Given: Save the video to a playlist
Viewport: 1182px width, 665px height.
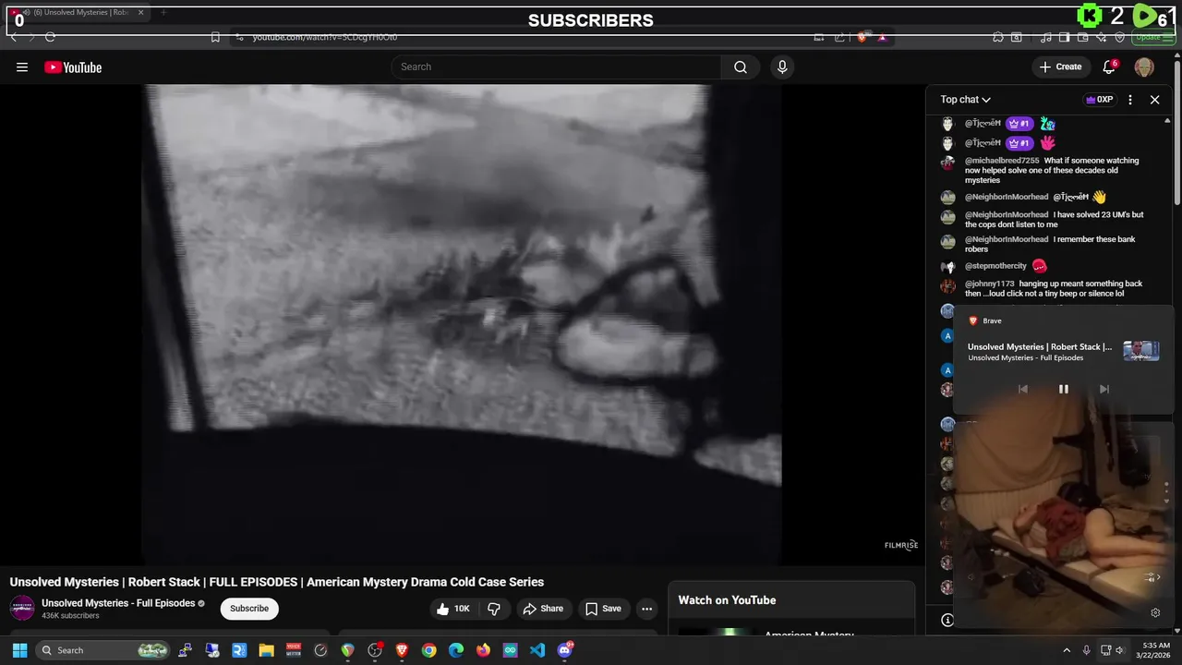Looking at the screenshot, I should click(x=603, y=609).
